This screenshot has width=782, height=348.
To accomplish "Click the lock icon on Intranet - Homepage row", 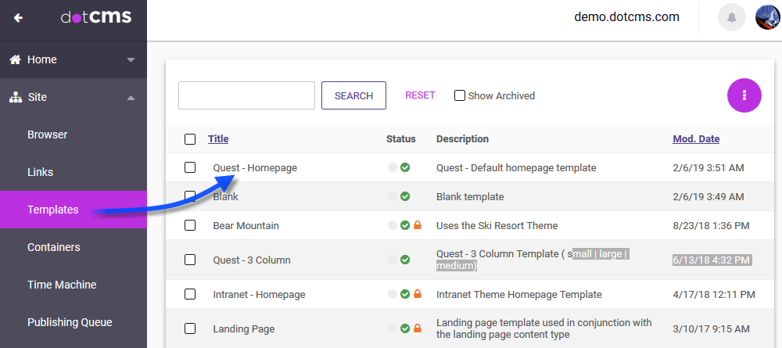I will click(418, 294).
